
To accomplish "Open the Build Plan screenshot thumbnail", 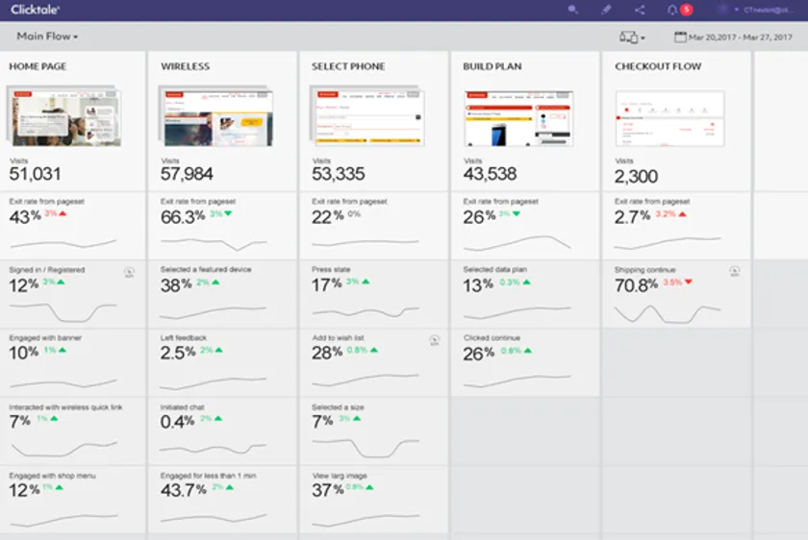I will (x=518, y=118).
